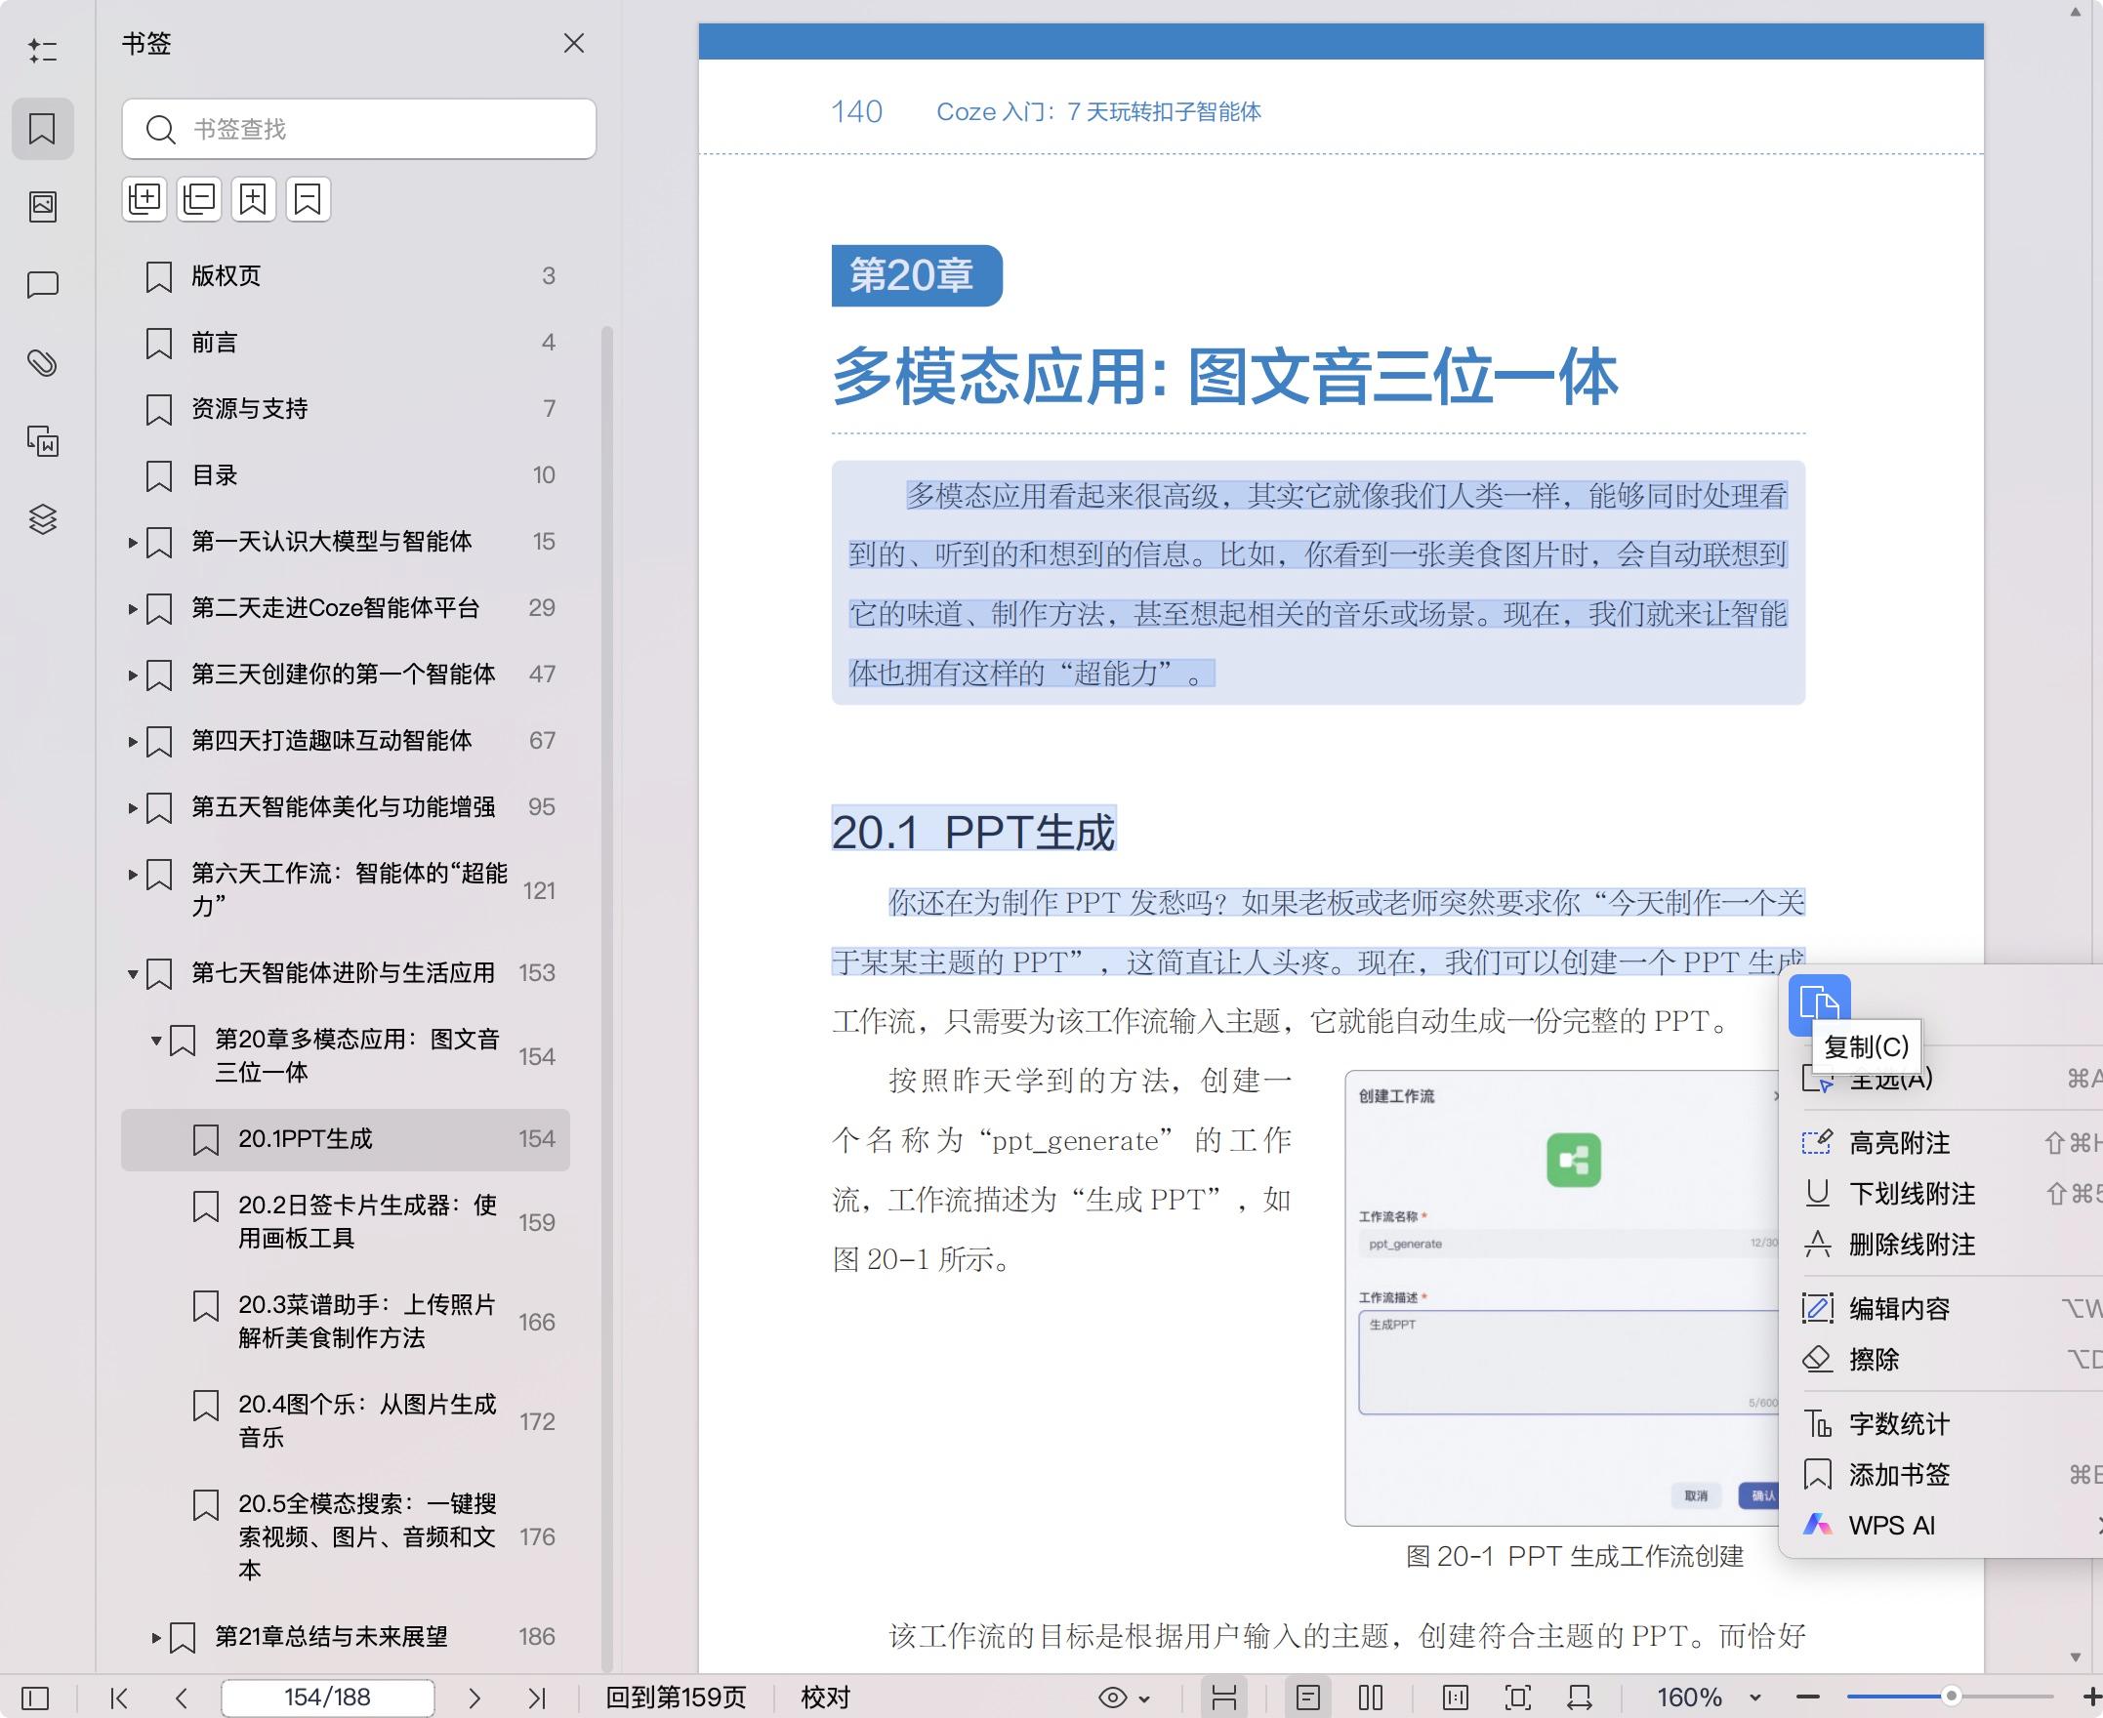Screen dimensions: 2103x1718
Task: Expand 第21章总结与未来展望 bookmark
Action: pos(156,1637)
